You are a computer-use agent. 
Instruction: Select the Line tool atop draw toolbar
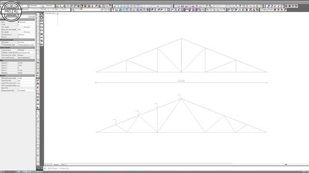[x=38, y=14]
